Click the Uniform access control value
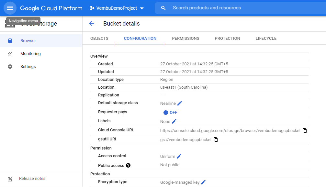This screenshot has height=187, width=326. click(168, 157)
